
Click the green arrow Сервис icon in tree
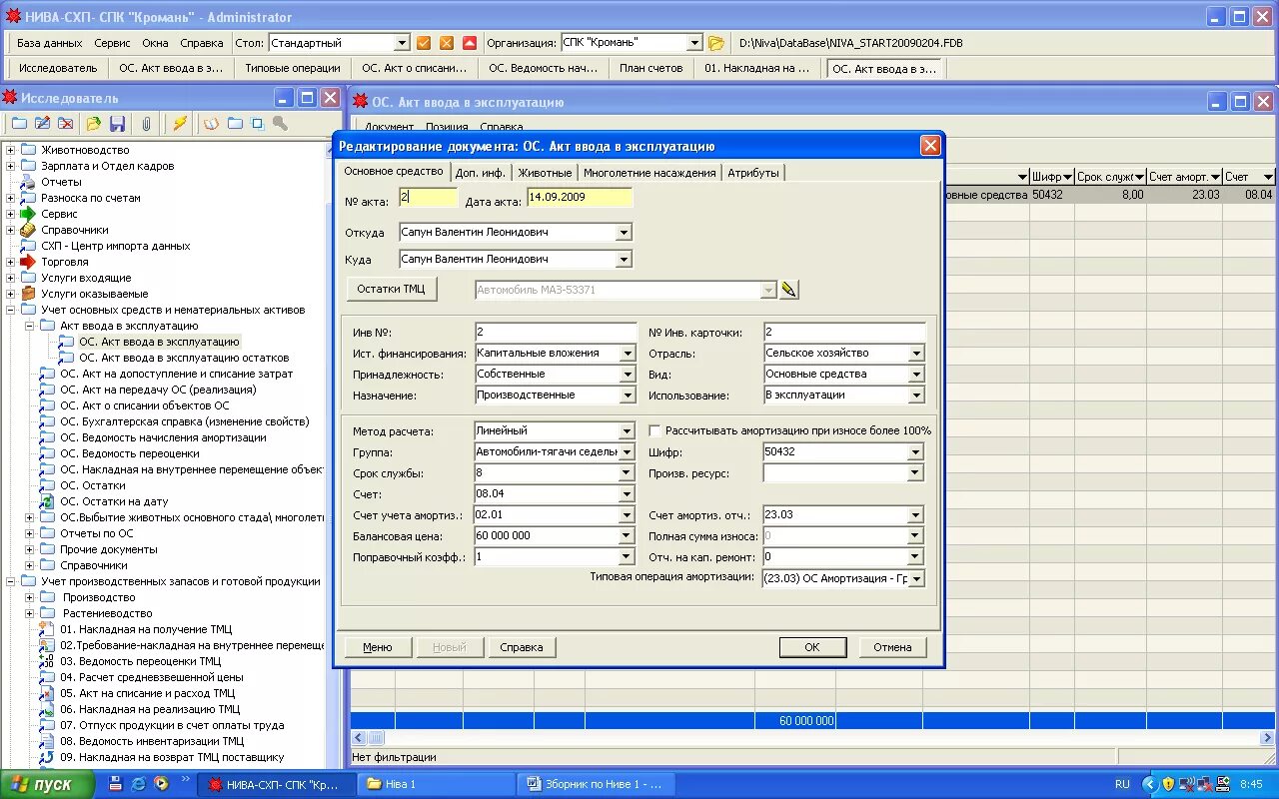click(28, 214)
